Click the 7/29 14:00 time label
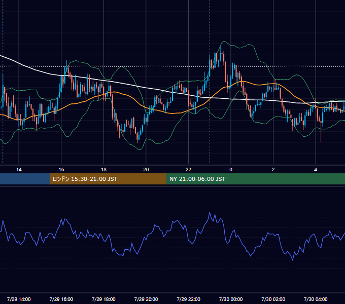 tap(19, 299)
